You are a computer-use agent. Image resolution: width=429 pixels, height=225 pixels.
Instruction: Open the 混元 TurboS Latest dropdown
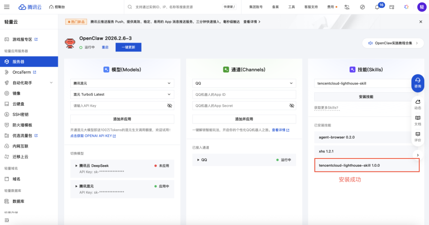tap(122, 95)
